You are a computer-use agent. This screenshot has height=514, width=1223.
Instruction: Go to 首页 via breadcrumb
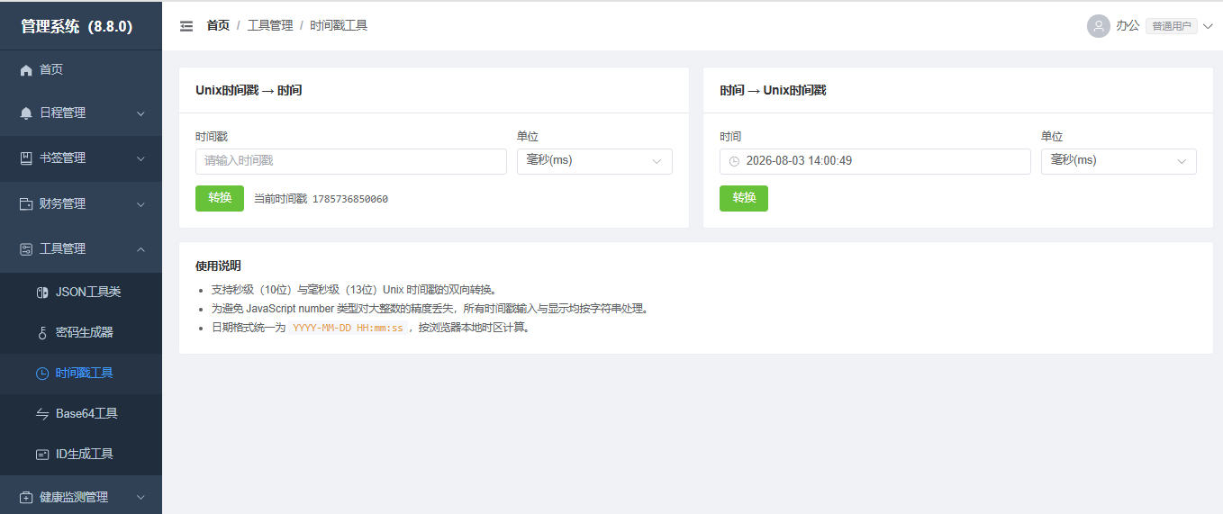(218, 26)
